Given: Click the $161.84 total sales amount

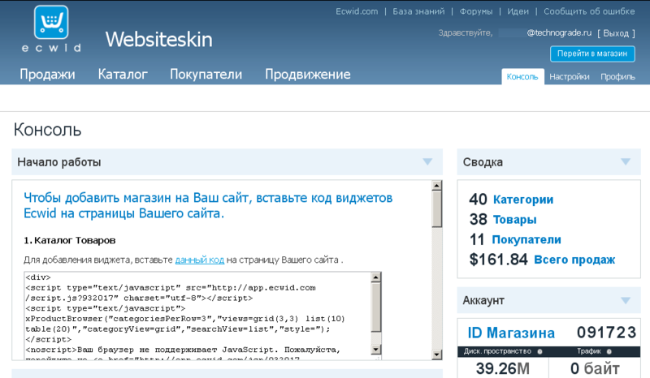Looking at the screenshot, I should coord(499,260).
